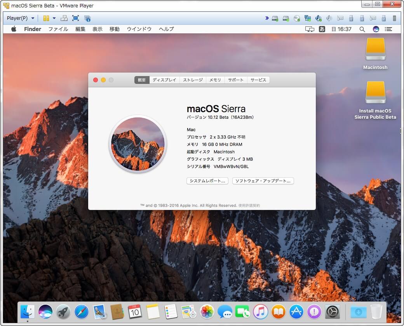Image resolution: width=404 pixels, height=326 pixels.
Task: Click the VMware network adapter toolbar icon
Action: 308,18
